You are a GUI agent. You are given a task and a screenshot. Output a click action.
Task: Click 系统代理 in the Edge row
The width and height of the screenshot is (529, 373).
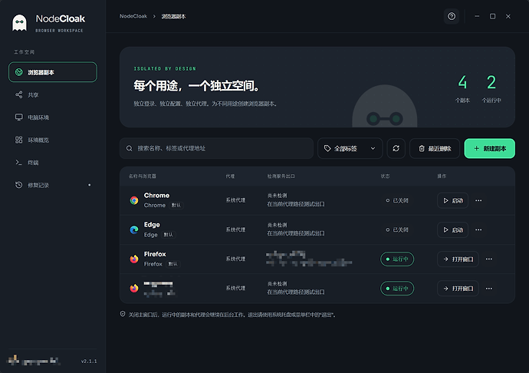point(235,229)
